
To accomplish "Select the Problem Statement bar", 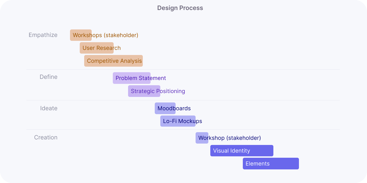I will click(132, 78).
